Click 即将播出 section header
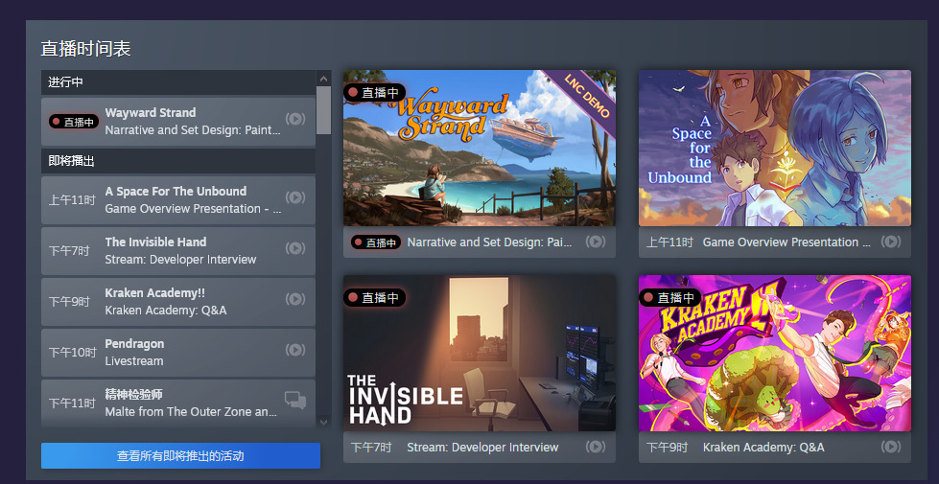 [x=177, y=161]
